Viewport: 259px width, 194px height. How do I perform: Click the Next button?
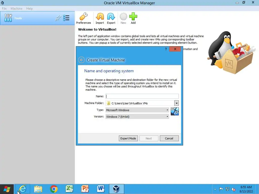tap(149, 138)
